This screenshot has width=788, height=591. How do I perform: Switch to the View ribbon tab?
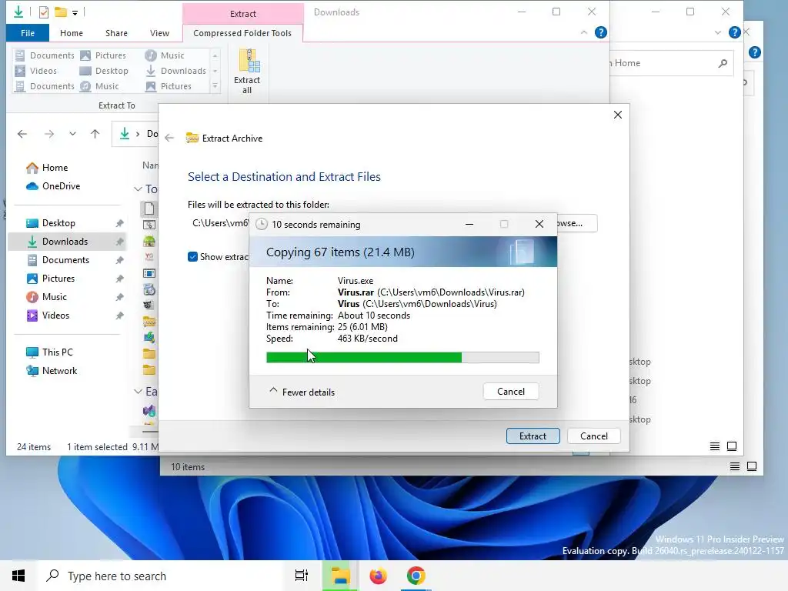coord(159,33)
